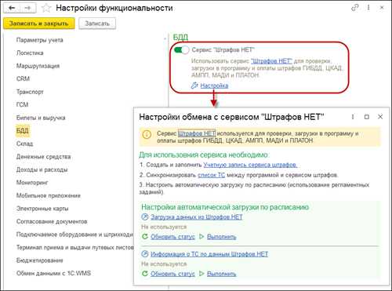Click play icon under Информация о ТС

tap(201, 274)
